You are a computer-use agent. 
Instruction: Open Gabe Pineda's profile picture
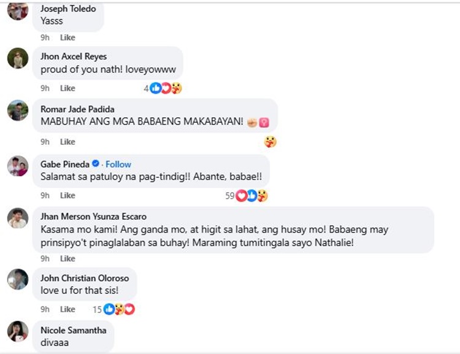click(x=18, y=166)
